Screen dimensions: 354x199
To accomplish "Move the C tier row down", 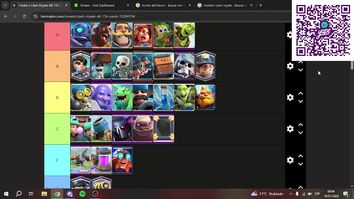I will (x=301, y=133).
